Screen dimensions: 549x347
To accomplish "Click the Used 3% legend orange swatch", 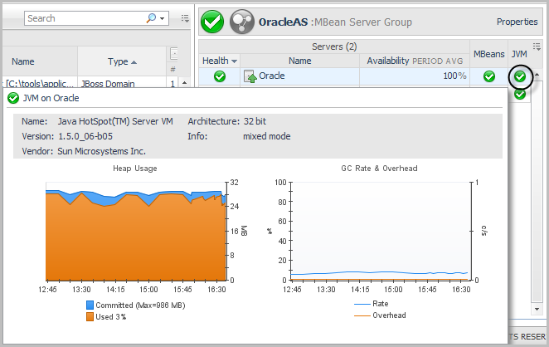I will (x=90, y=317).
